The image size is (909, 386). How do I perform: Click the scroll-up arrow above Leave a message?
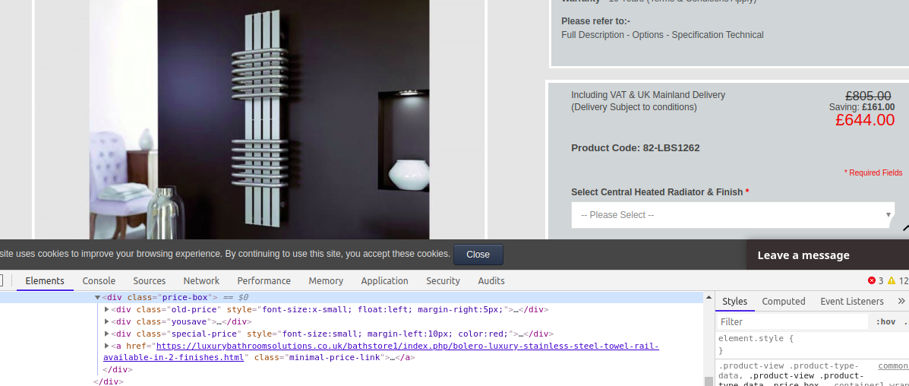coord(904,227)
